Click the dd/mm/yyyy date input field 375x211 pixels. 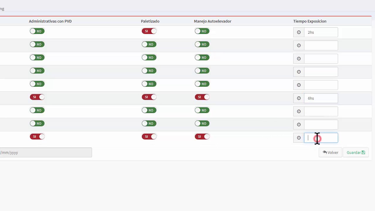pyautogui.click(x=46, y=152)
